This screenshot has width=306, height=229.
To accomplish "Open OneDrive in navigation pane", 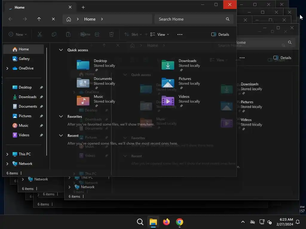I will [23, 68].
